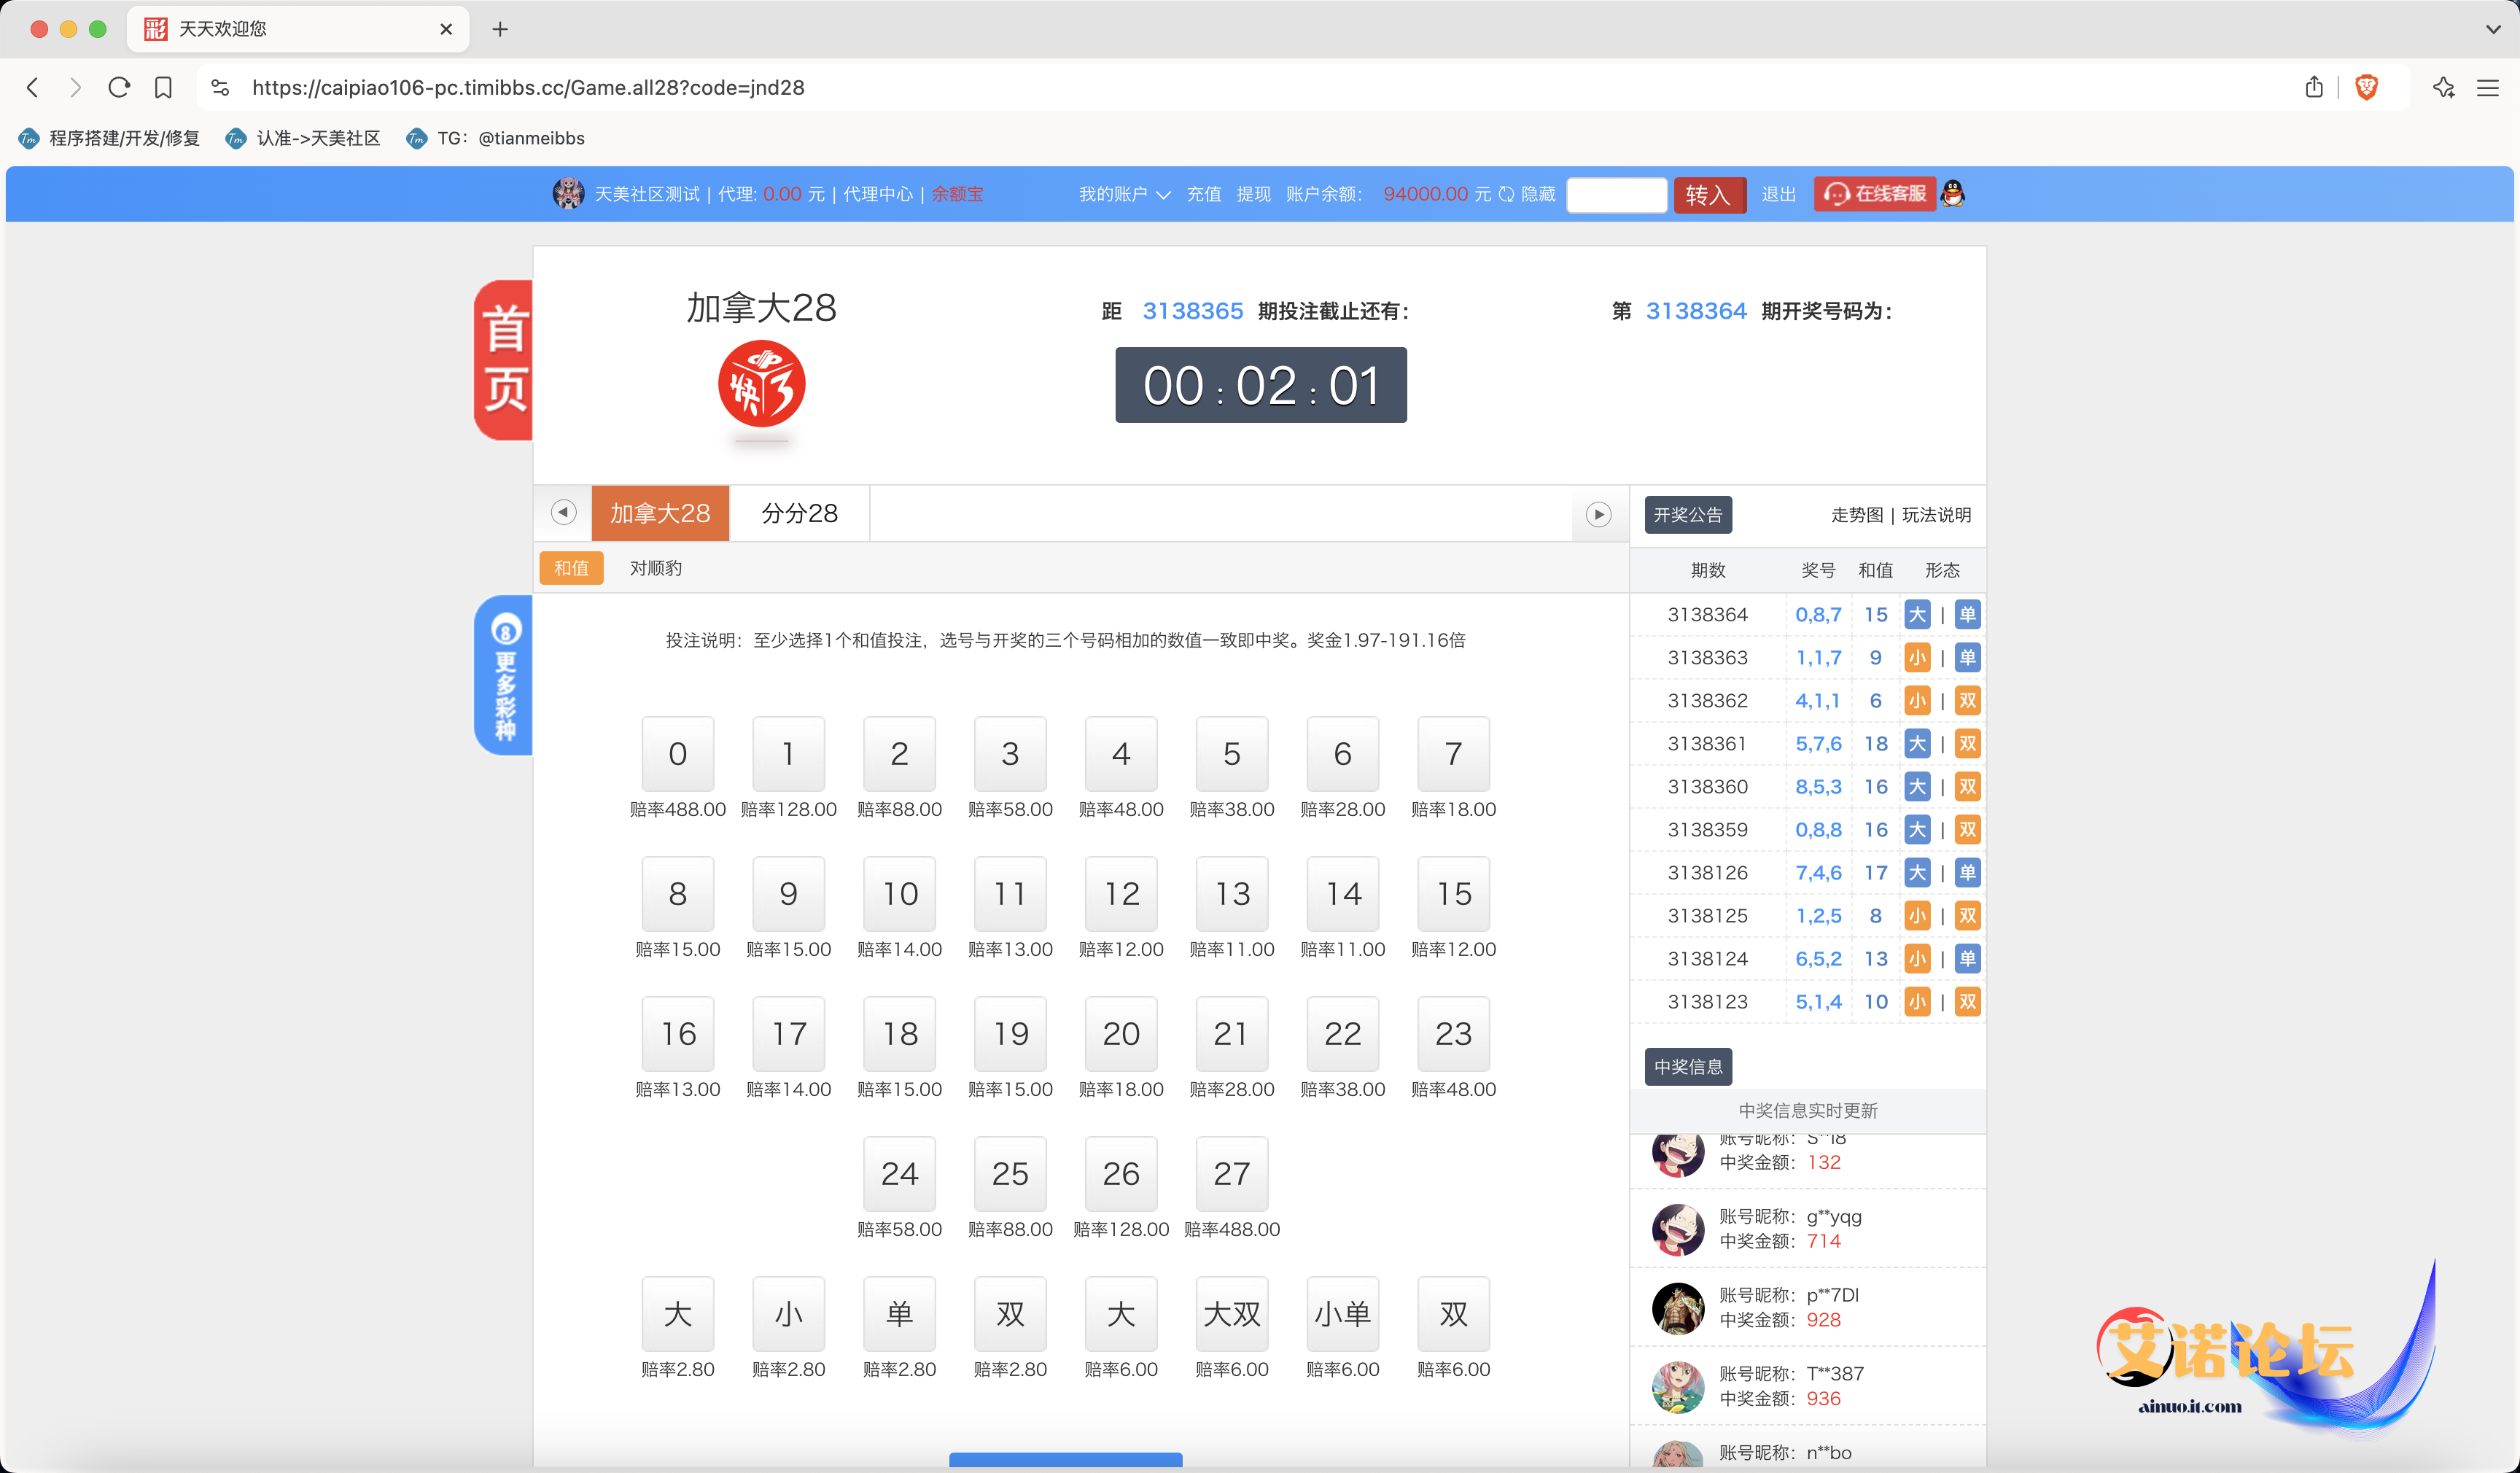Viewport: 2520px width, 1473px height.
Task: Select the 加拿大28 game tab
Action: pos(660,514)
